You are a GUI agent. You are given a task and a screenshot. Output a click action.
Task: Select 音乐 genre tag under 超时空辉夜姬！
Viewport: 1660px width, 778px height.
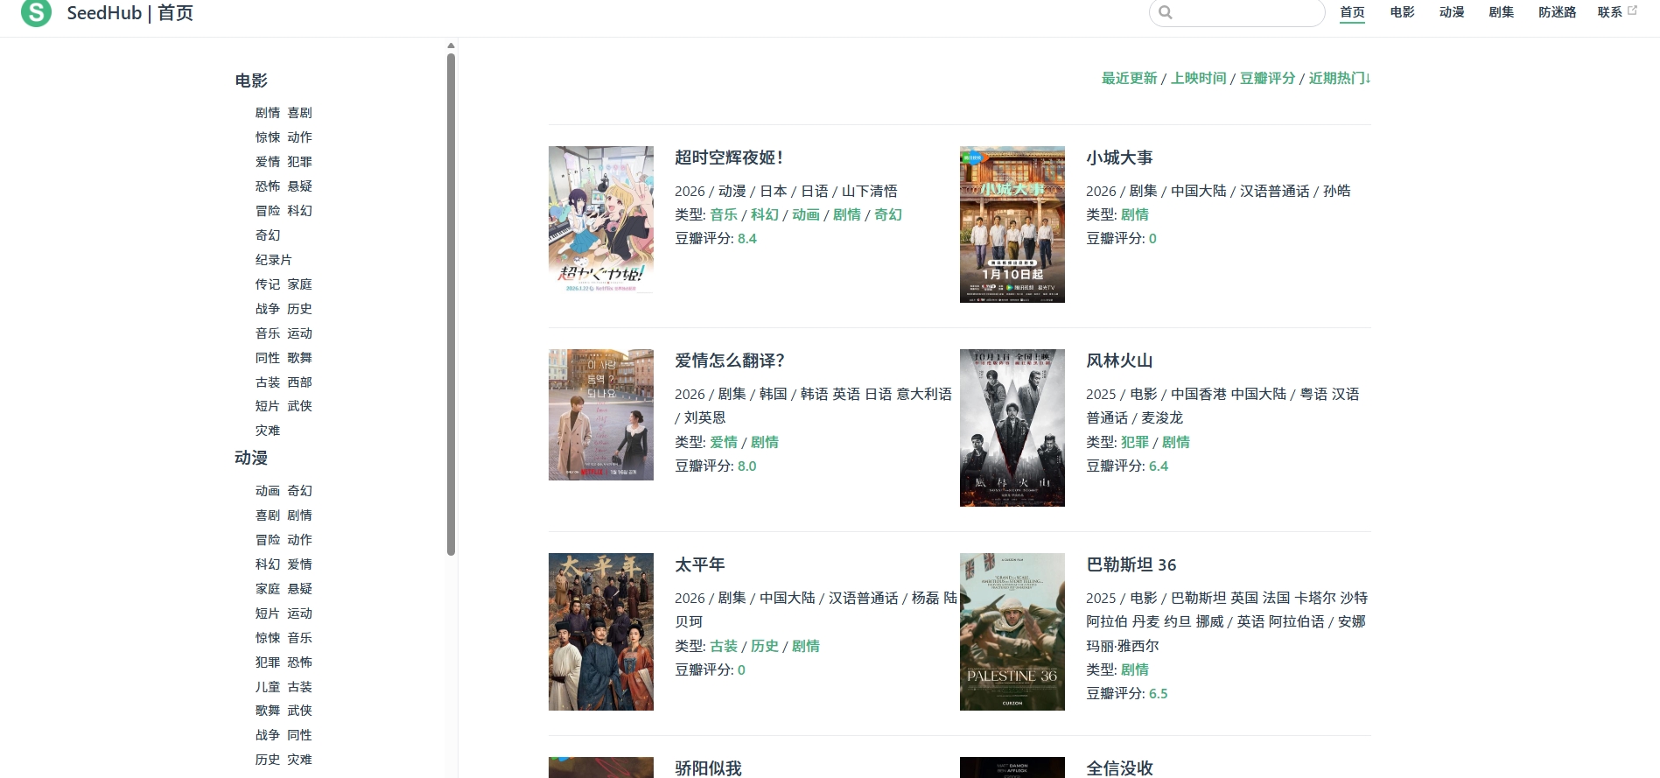724,214
